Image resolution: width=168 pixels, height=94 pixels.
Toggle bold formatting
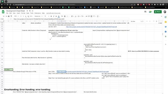[x=51, y=16]
